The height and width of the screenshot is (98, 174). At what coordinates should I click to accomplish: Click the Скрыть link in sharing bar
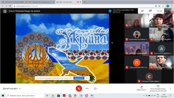(87, 78)
